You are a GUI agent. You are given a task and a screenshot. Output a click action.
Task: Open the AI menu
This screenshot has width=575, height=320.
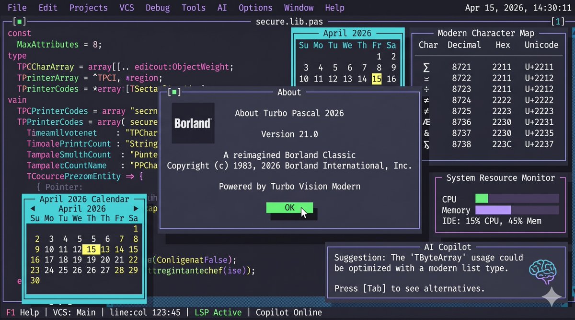tap(222, 8)
